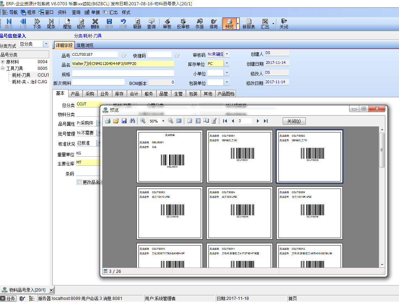Click the 修改 modify toolbar icon

click(81, 24)
